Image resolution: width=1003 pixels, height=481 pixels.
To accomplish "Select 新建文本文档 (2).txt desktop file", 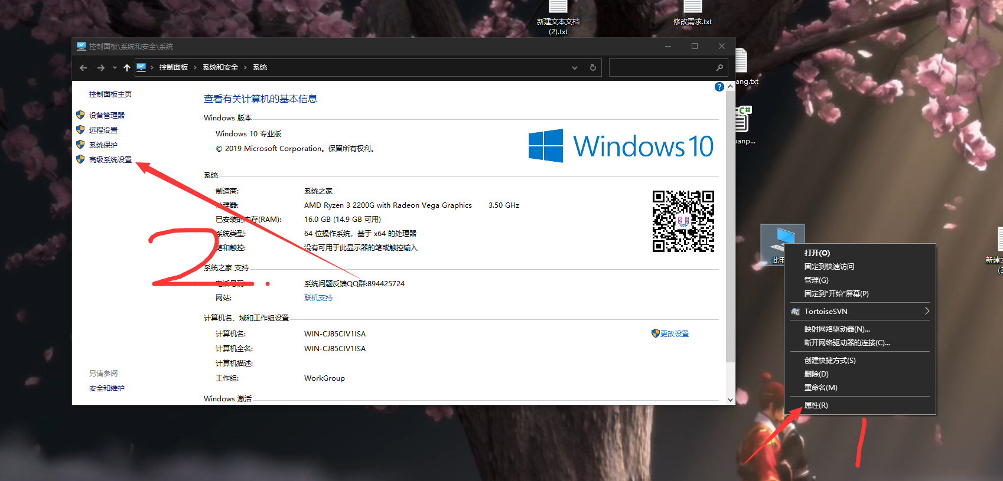I will [x=558, y=18].
